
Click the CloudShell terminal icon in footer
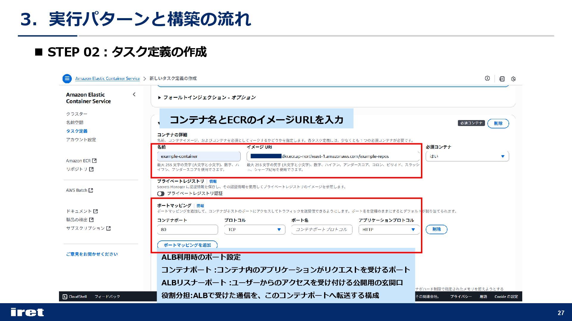tap(65, 297)
